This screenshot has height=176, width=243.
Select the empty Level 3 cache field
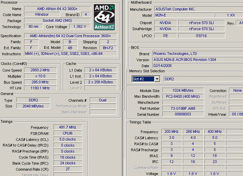coord(100,88)
